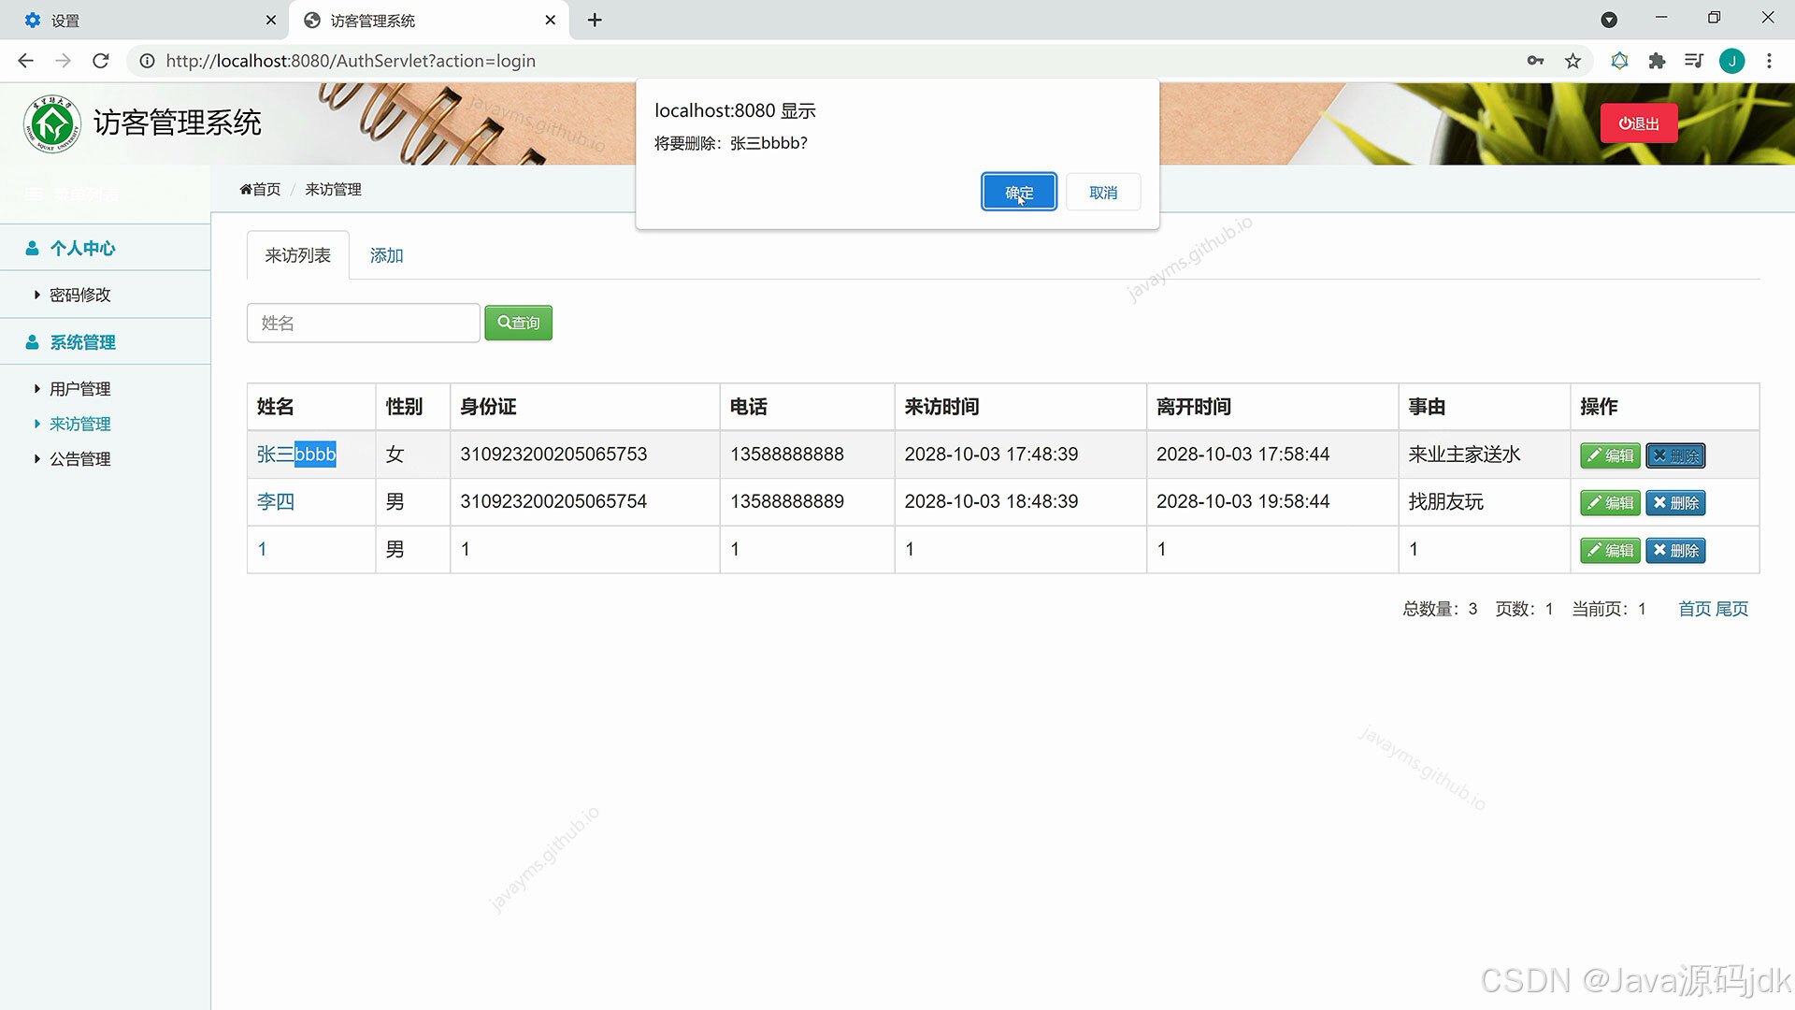Edit the 张三bbbb visitor row
The height and width of the screenshot is (1010, 1795).
click(1610, 455)
